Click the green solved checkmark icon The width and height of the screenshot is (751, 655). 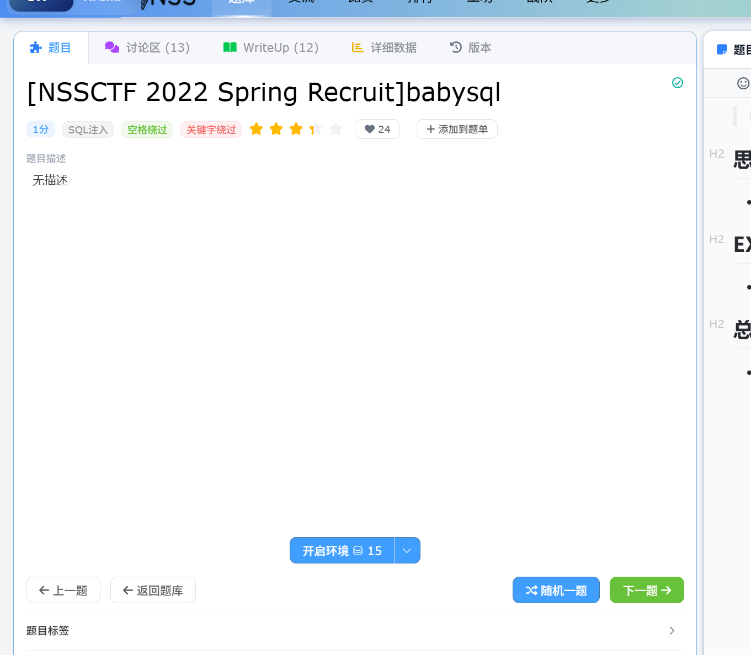point(678,83)
